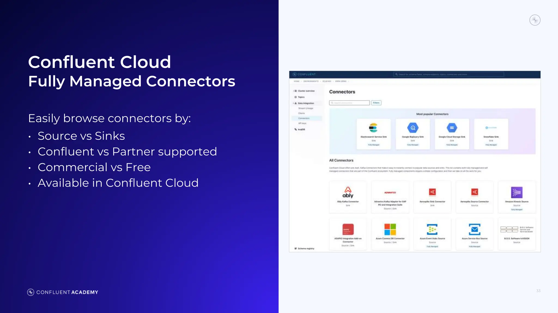The width and height of the screenshot is (558, 313).
Task: Click the 'Most popular Connectors' heading
Action: click(x=432, y=114)
